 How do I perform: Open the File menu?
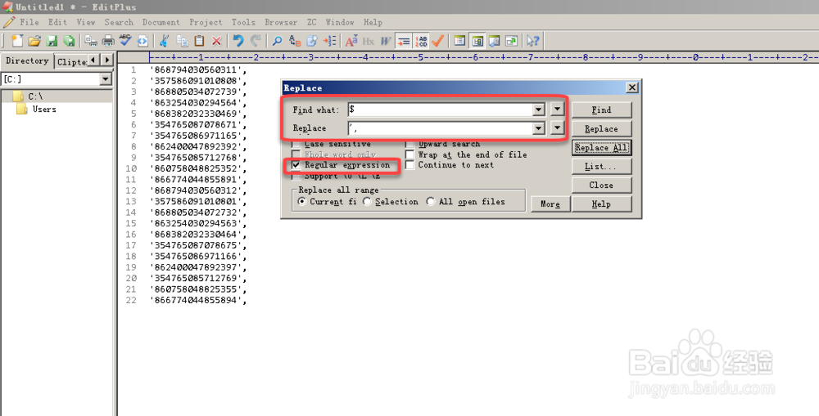(x=29, y=22)
